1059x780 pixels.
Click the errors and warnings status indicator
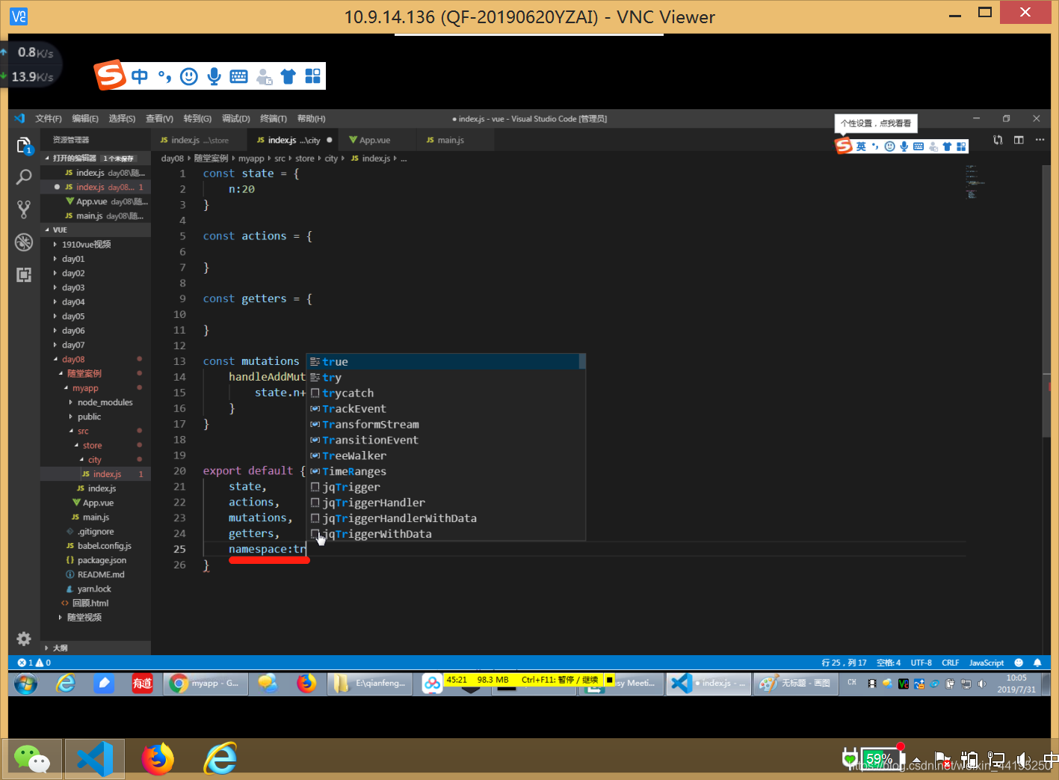34,663
